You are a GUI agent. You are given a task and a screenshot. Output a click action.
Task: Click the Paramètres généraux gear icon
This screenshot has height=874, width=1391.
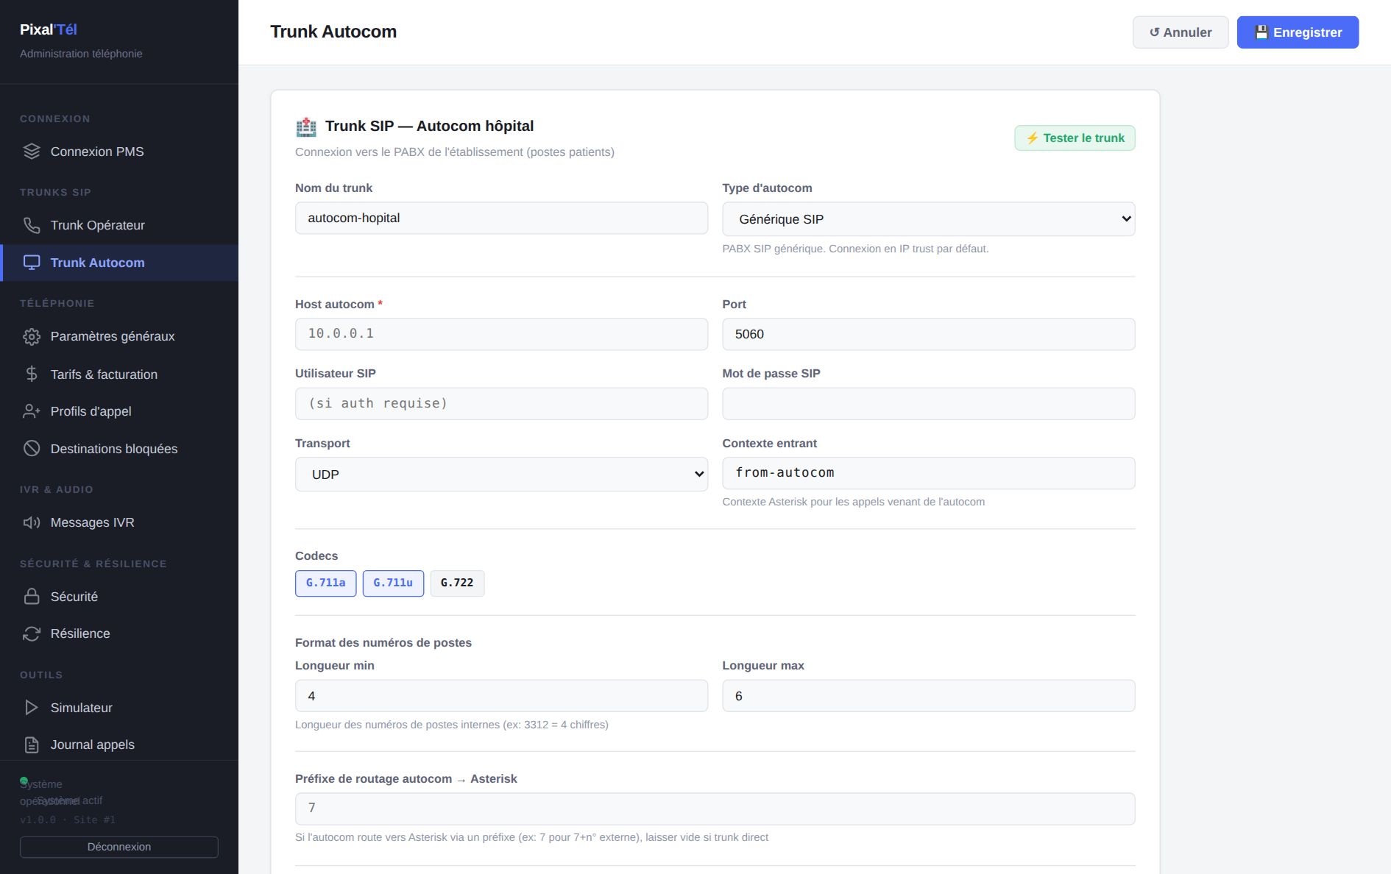(32, 336)
